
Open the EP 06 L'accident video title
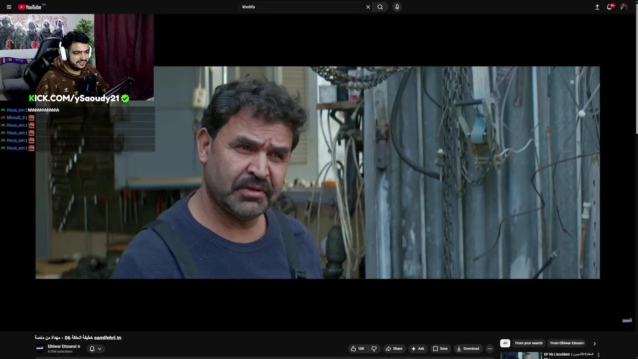pos(568,355)
